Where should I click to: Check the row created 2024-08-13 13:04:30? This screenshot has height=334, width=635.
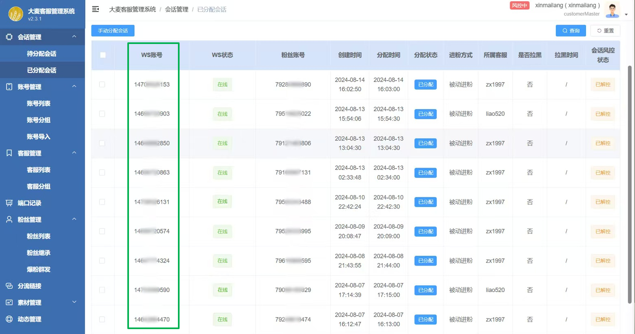pos(102,143)
